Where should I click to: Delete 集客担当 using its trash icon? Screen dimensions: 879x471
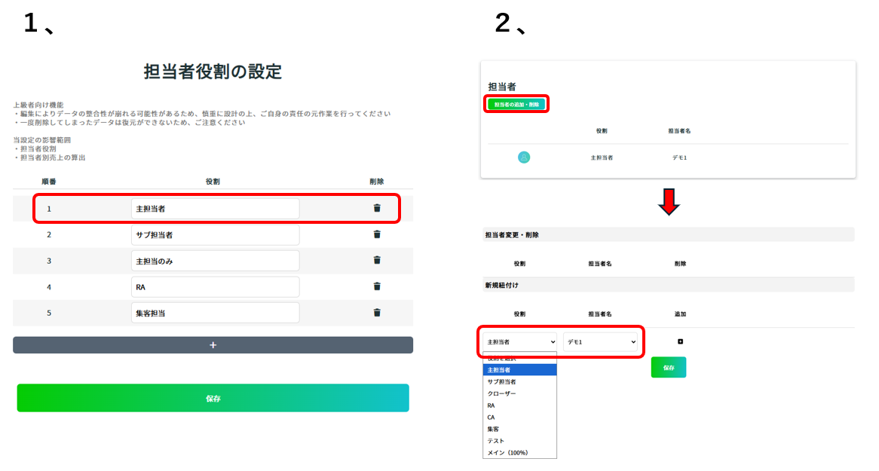point(377,313)
